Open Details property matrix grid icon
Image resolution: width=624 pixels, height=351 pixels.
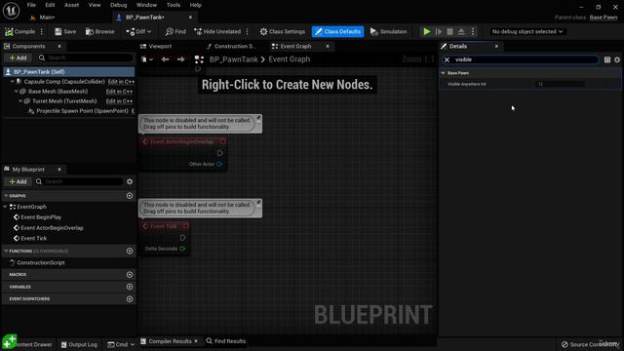click(606, 59)
